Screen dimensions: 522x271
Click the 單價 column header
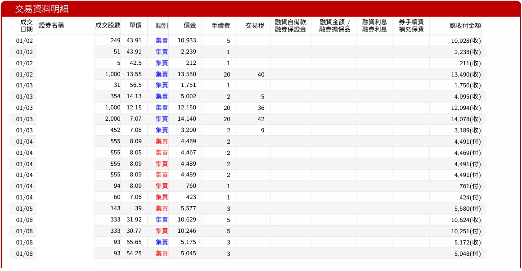tap(135, 25)
